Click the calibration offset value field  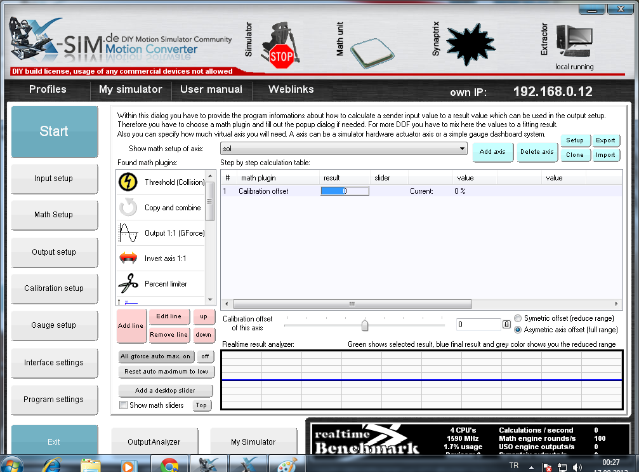[x=478, y=325]
